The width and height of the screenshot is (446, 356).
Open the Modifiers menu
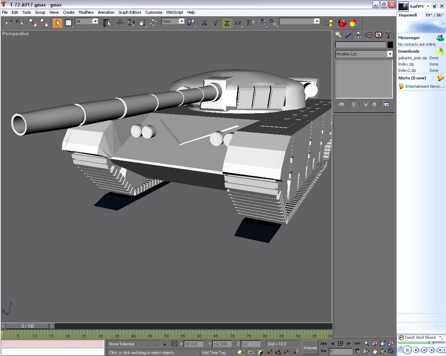point(86,12)
